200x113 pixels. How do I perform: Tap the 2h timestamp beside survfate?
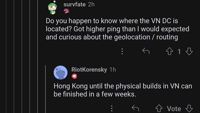[91, 4]
